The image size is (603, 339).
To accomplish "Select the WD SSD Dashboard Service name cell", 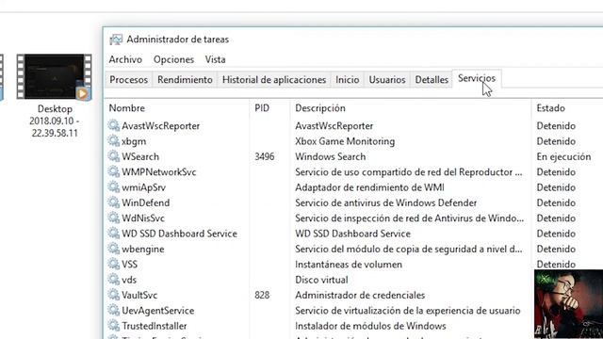I will pos(180,234).
